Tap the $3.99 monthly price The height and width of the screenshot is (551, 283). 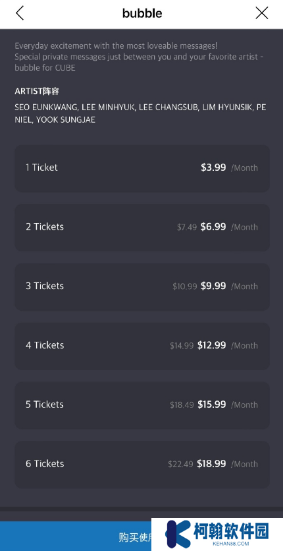pyautogui.click(x=213, y=168)
